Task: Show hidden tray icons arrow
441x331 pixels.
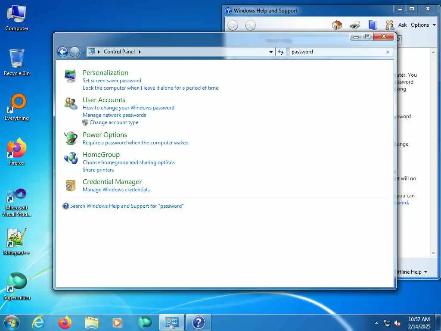Action: coord(376,323)
